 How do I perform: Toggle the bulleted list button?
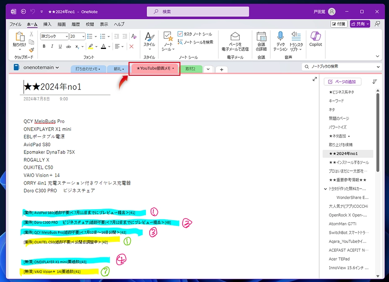[x=90, y=36]
